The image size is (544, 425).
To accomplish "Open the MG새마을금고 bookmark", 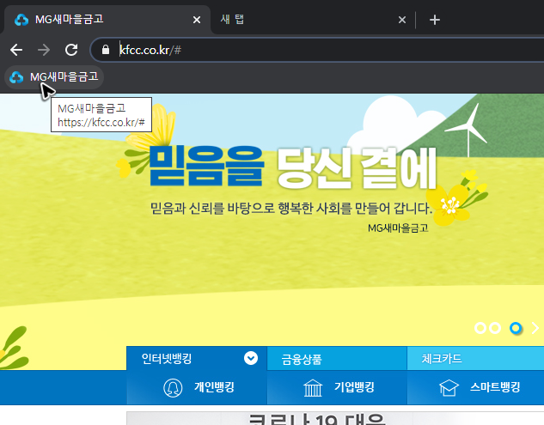I will coord(54,77).
